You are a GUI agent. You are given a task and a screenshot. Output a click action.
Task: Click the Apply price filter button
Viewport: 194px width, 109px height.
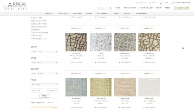pos(45,96)
